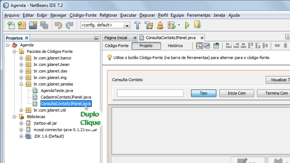Click the Preview Design eye icon
Image resolution: width=290 pixels, height=163 pixels.
pyautogui.click(x=216, y=46)
